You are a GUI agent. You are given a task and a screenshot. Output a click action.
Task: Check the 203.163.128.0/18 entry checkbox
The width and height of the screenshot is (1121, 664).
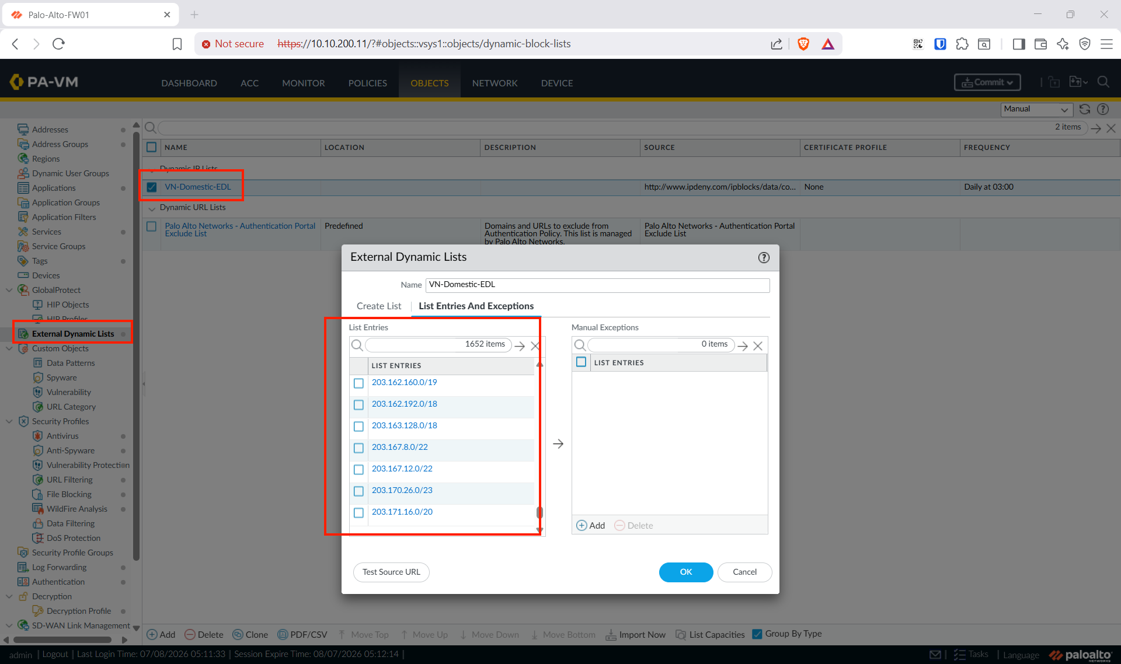[358, 427]
